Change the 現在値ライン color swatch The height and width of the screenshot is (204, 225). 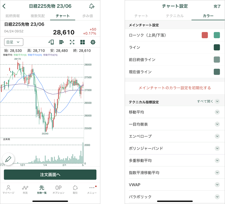click(217, 72)
